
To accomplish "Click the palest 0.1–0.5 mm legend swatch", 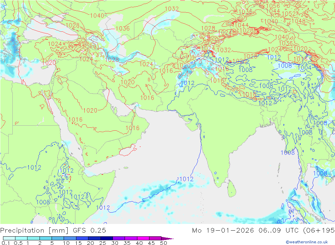I will [9, 238].
